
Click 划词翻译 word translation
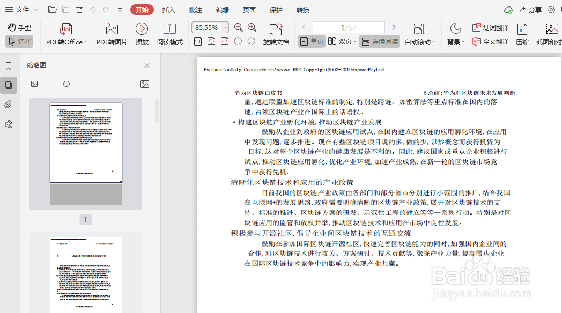click(x=490, y=27)
